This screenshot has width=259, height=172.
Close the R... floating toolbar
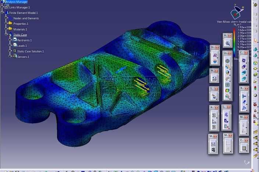tap(246, 88)
